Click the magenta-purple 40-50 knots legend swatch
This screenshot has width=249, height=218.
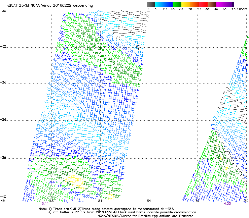(225, 4)
